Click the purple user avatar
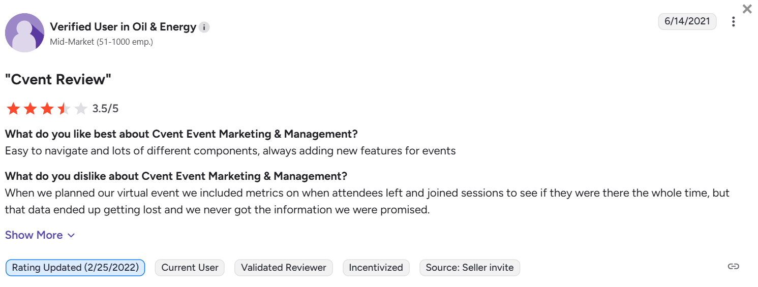758x287 pixels. coord(24,33)
